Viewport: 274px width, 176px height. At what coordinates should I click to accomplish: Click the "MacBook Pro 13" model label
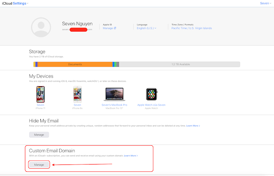coord(114,108)
